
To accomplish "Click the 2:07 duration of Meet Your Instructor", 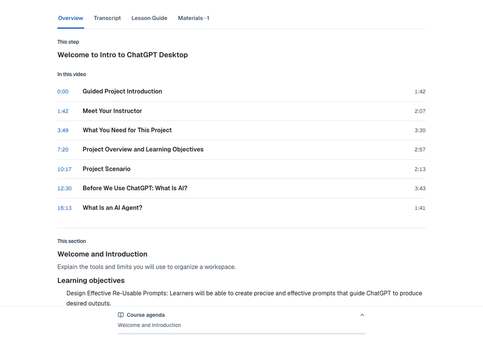I will coord(420,111).
